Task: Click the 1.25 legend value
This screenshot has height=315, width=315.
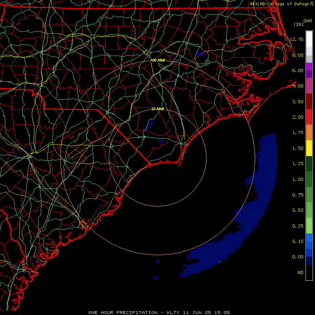Action: click(298, 164)
